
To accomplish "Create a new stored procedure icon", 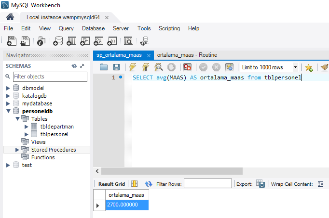I will pos(98,41).
